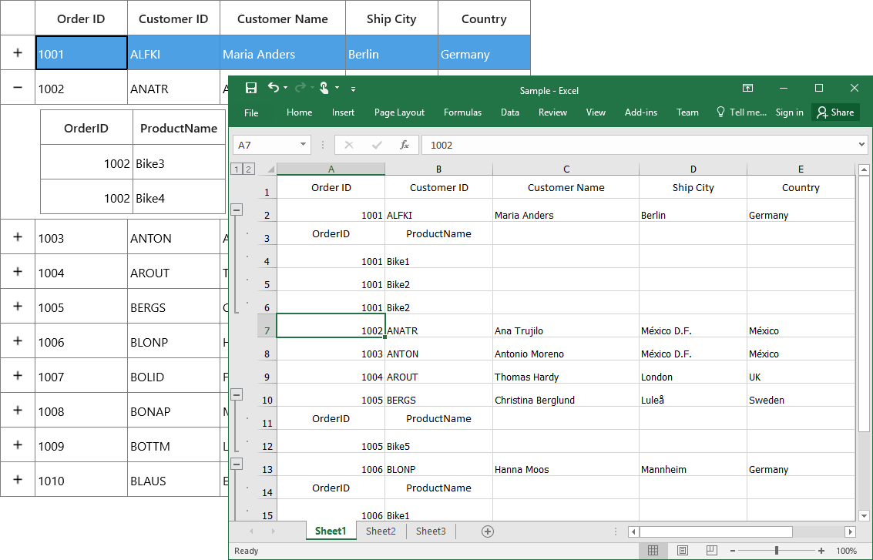Image resolution: width=873 pixels, height=560 pixels.
Task: Open the Page Layout tab
Action: [x=399, y=112]
